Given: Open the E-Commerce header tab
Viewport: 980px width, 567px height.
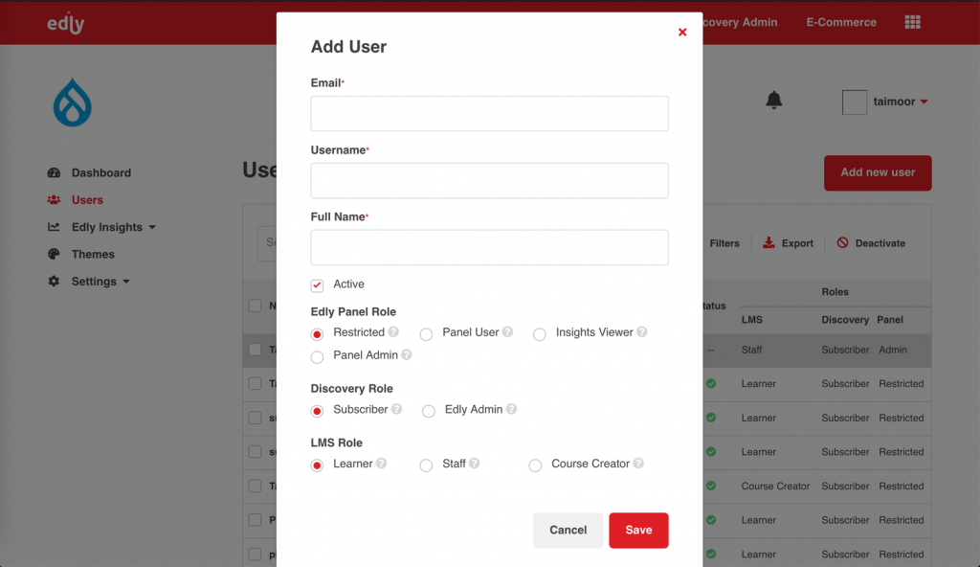Looking at the screenshot, I should [841, 23].
